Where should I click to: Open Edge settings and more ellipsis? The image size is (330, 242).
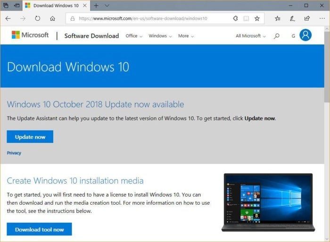coord(322,18)
